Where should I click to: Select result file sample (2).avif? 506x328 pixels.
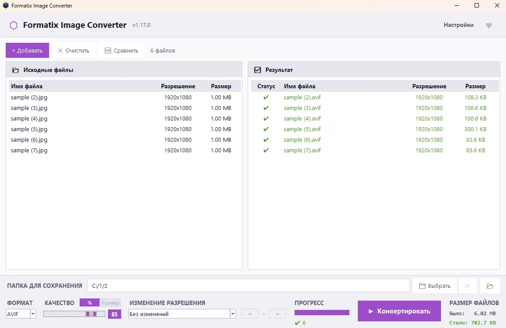[374, 97]
